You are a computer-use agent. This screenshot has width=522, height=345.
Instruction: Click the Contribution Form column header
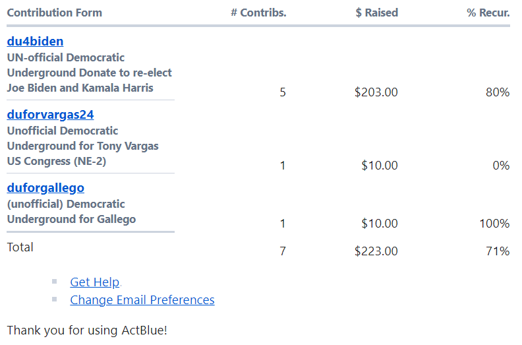coord(55,13)
